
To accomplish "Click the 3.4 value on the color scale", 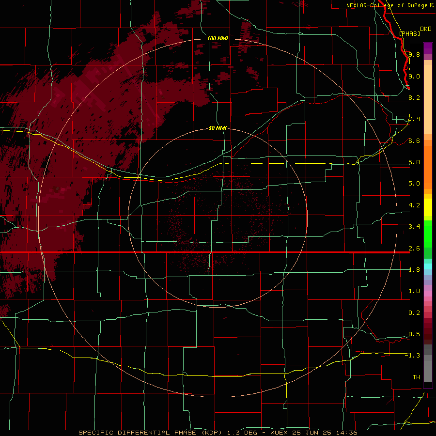I will [x=414, y=227].
